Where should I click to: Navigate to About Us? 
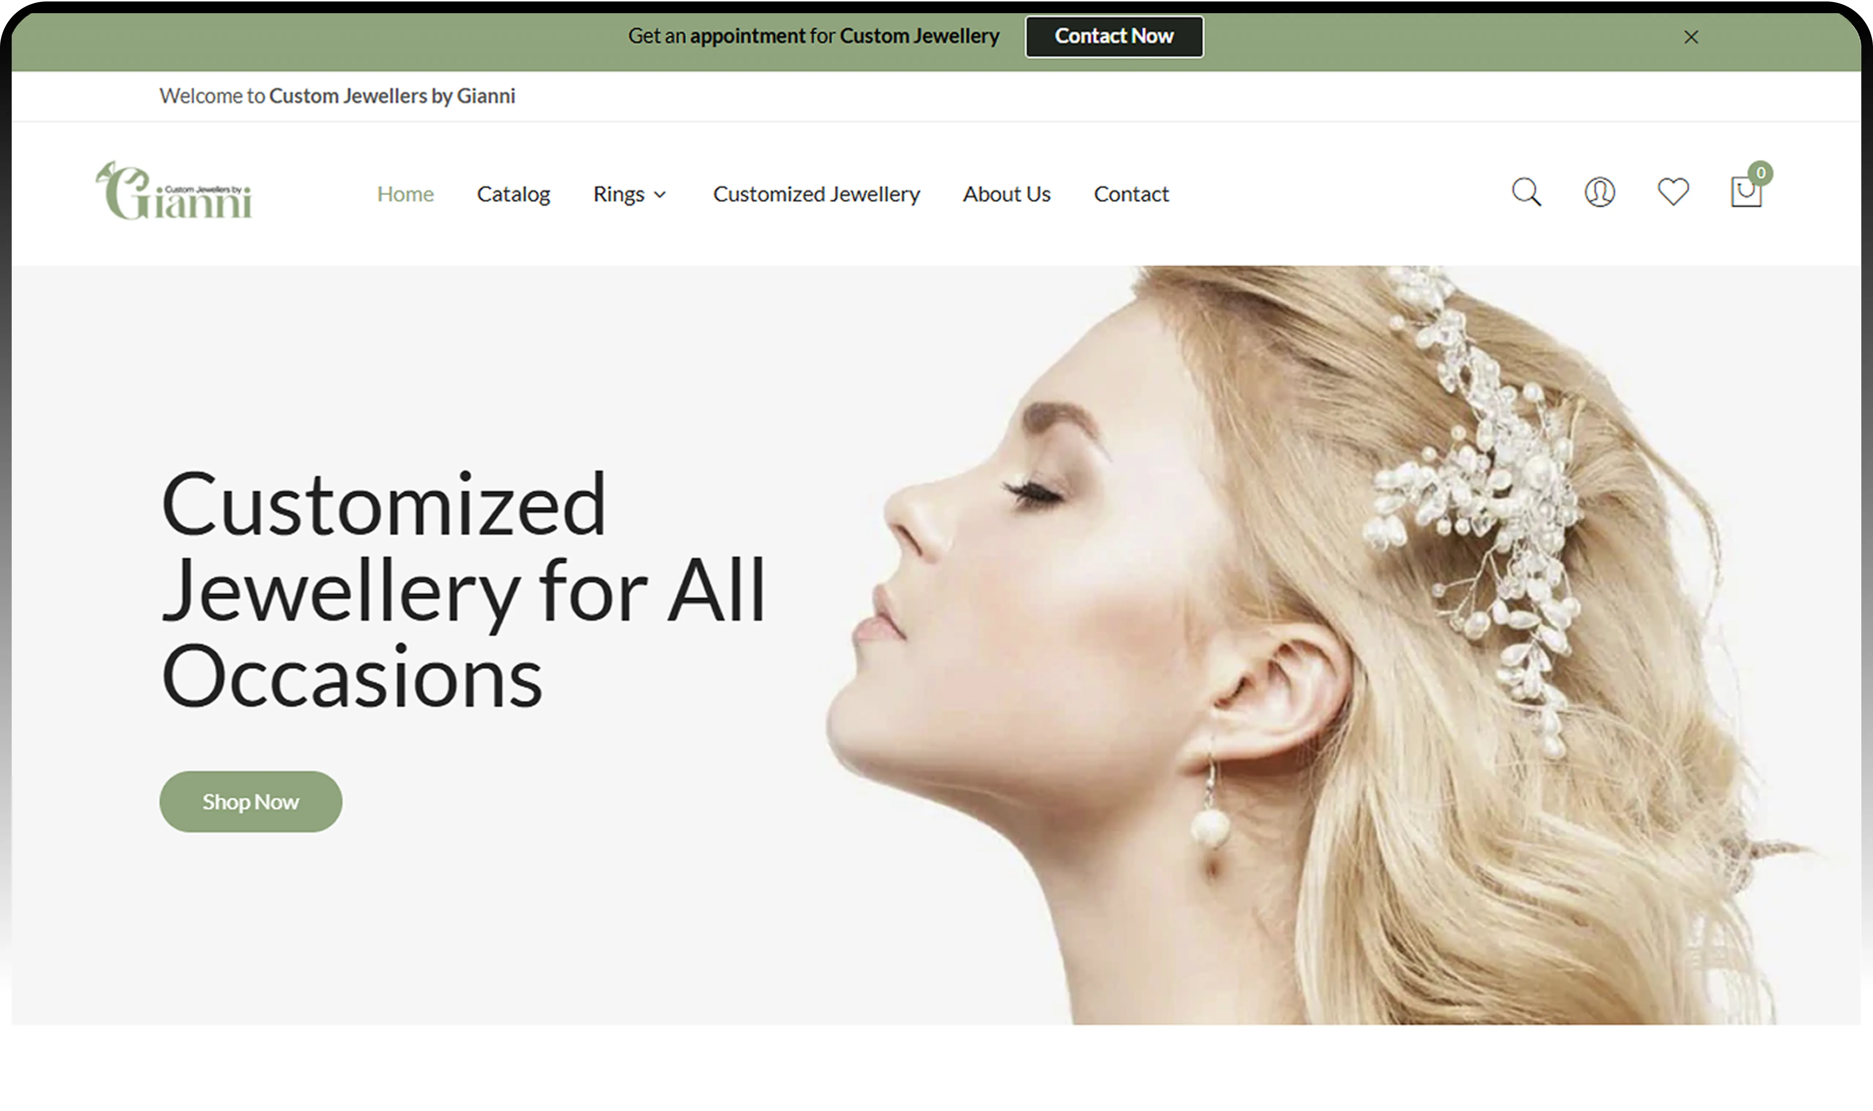[x=1006, y=194]
